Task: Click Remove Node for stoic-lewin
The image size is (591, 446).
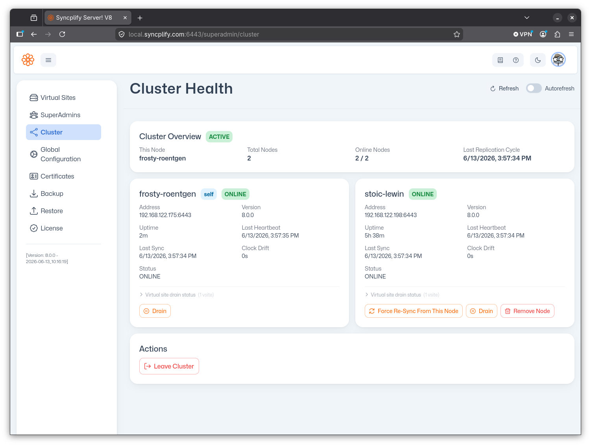Action: pos(527,311)
